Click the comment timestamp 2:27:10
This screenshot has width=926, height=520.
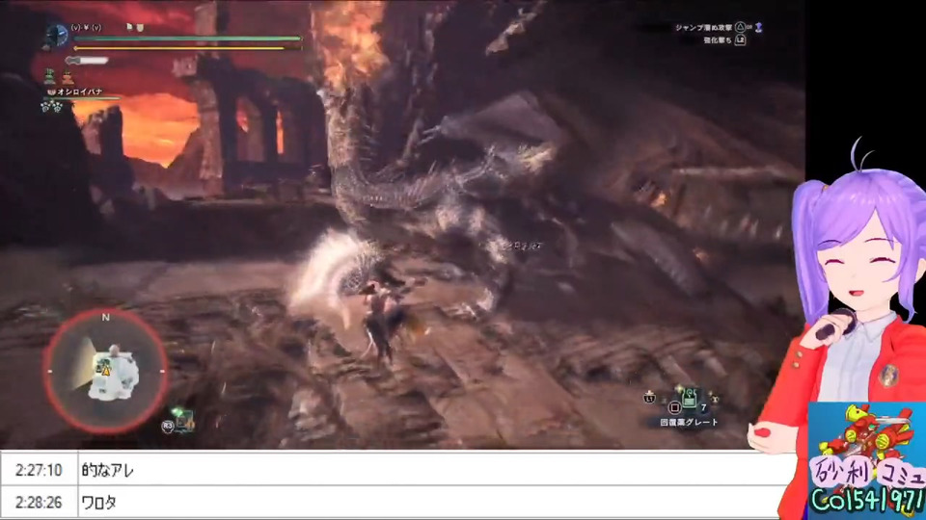(x=39, y=470)
